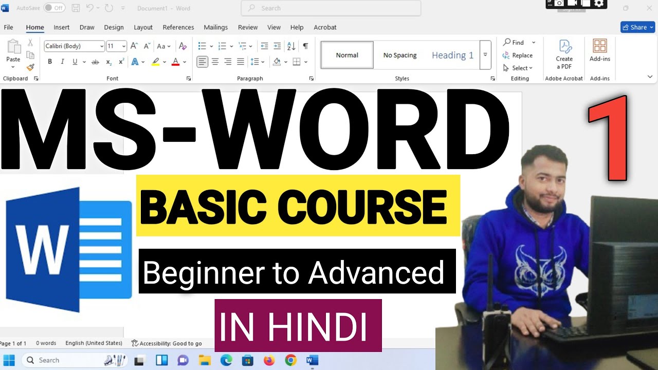Viewport: 658px width, 370px height.
Task: Select the No Spacing style
Action: coord(400,55)
